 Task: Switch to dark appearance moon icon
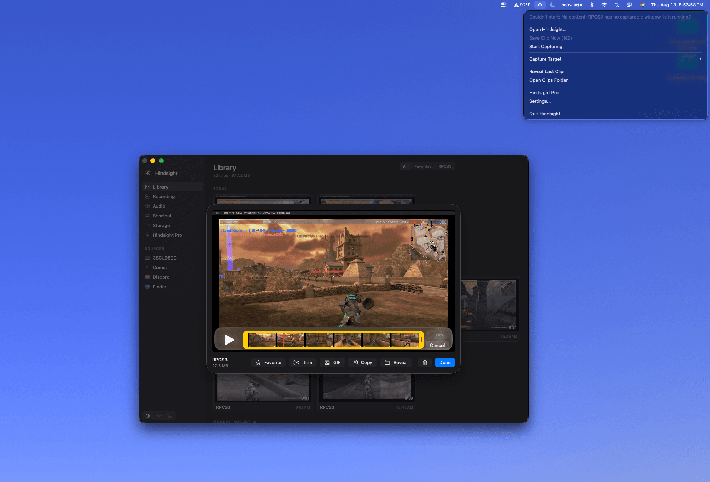pyautogui.click(x=170, y=416)
